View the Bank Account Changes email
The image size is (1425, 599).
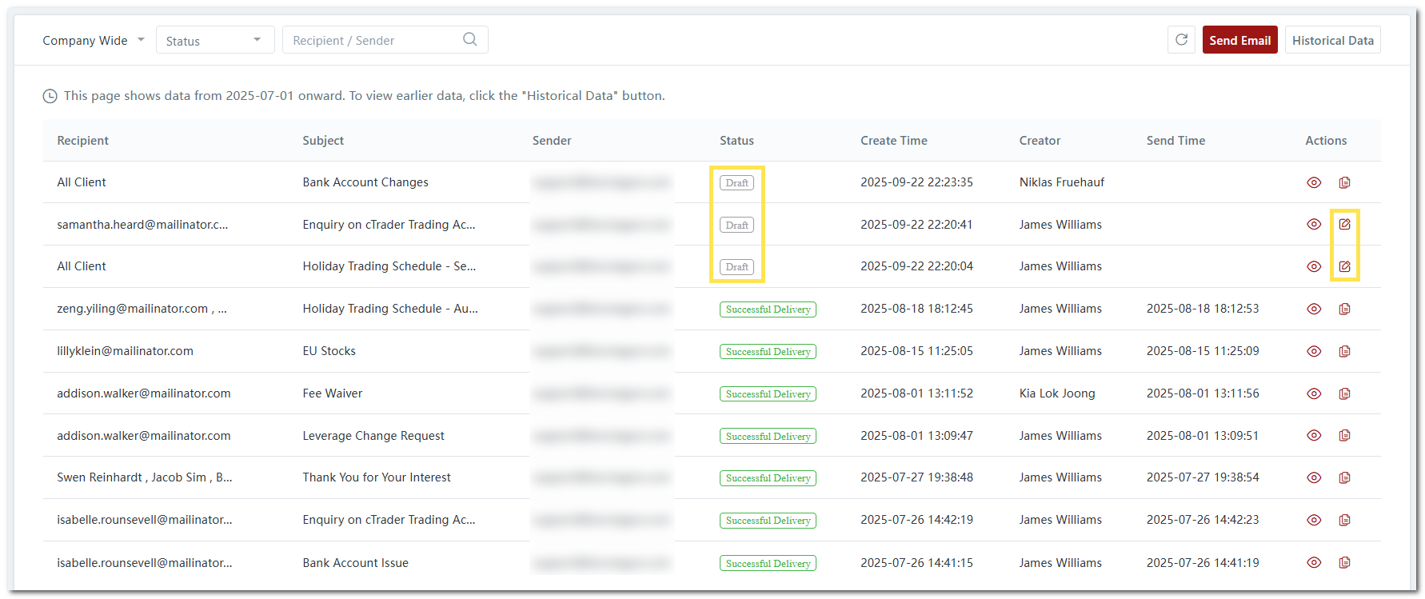pyautogui.click(x=1314, y=182)
